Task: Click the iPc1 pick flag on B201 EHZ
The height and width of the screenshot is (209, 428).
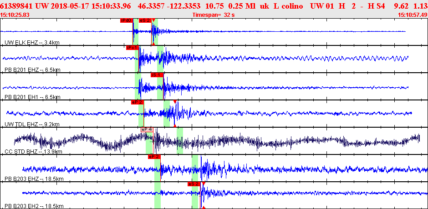Action: pos(132,48)
